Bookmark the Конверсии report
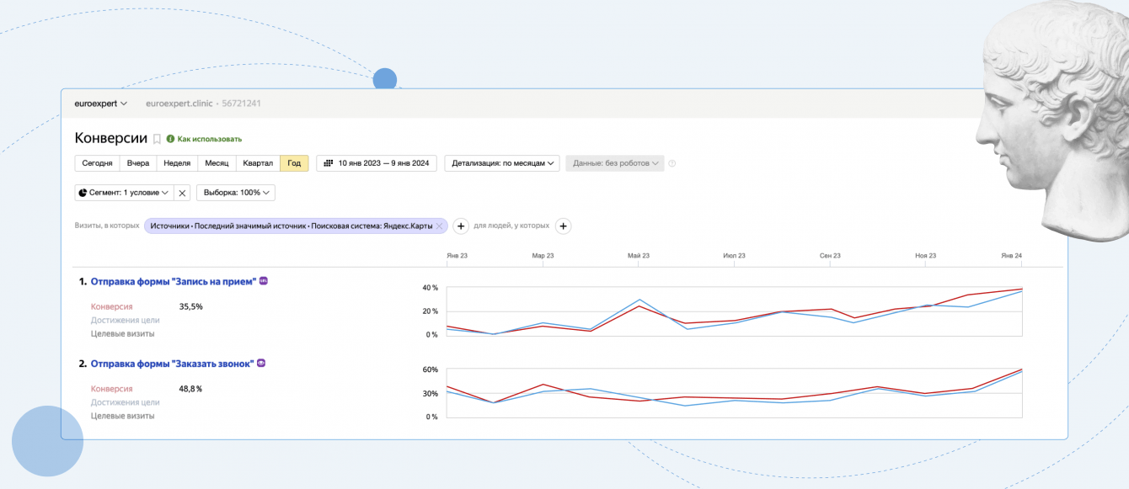Screen dimensions: 1129x489 (157, 139)
